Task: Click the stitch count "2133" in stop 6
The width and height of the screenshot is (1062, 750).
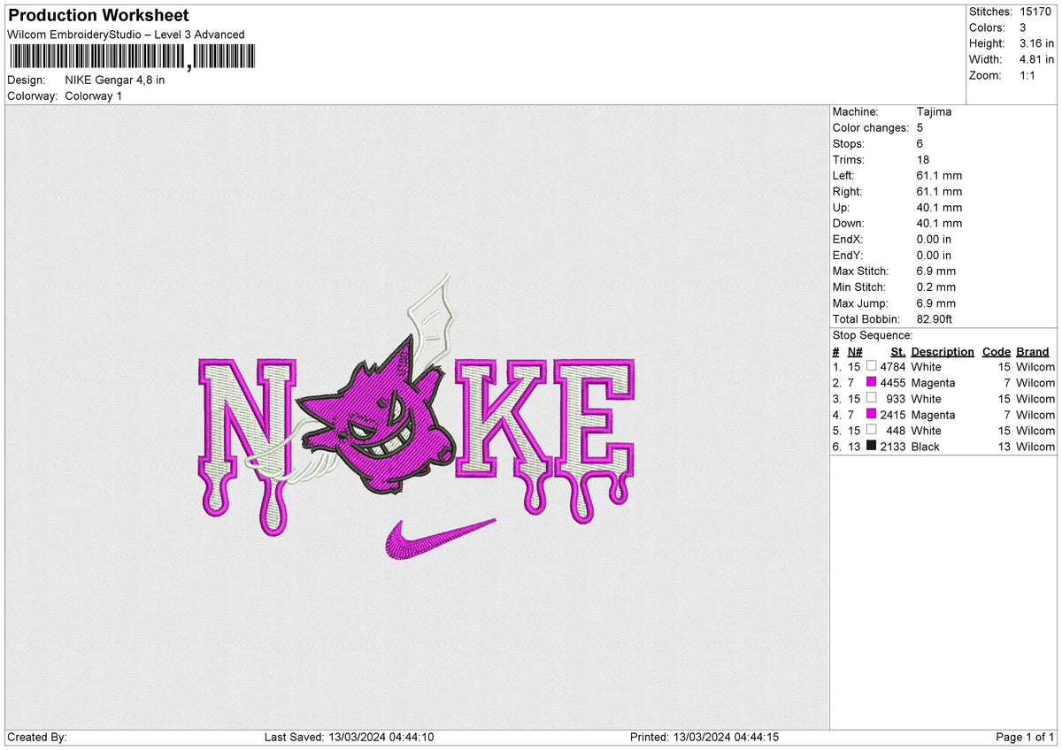Action: click(x=893, y=447)
